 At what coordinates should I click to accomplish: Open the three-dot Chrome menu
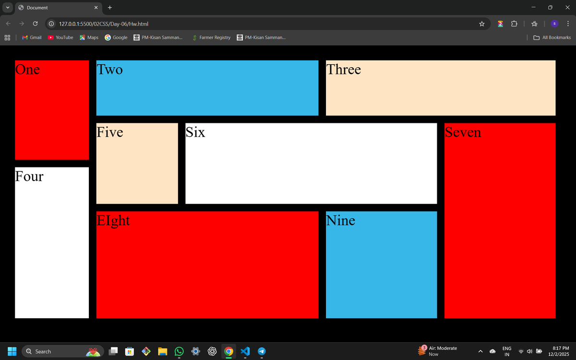[568, 24]
